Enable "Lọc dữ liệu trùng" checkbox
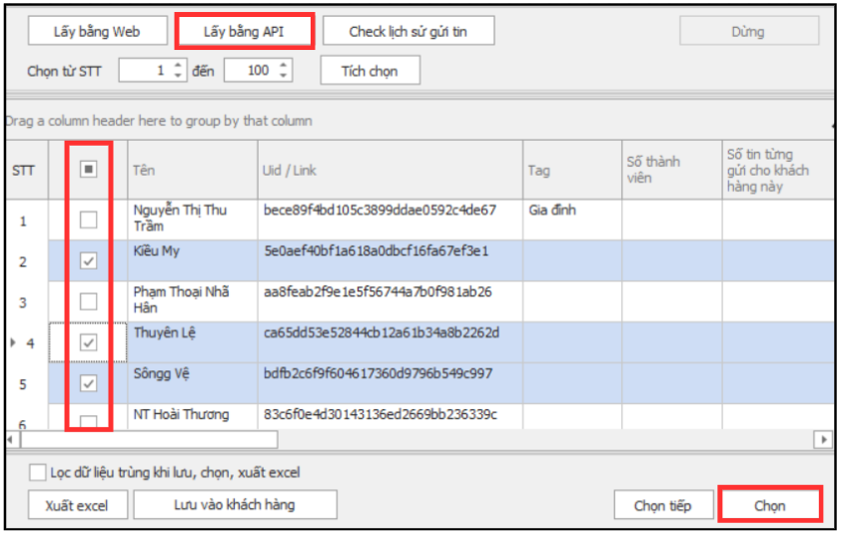This screenshot has width=841, height=534. [38, 472]
